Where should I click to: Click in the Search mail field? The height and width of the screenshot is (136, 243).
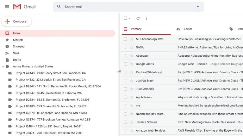[129, 7]
